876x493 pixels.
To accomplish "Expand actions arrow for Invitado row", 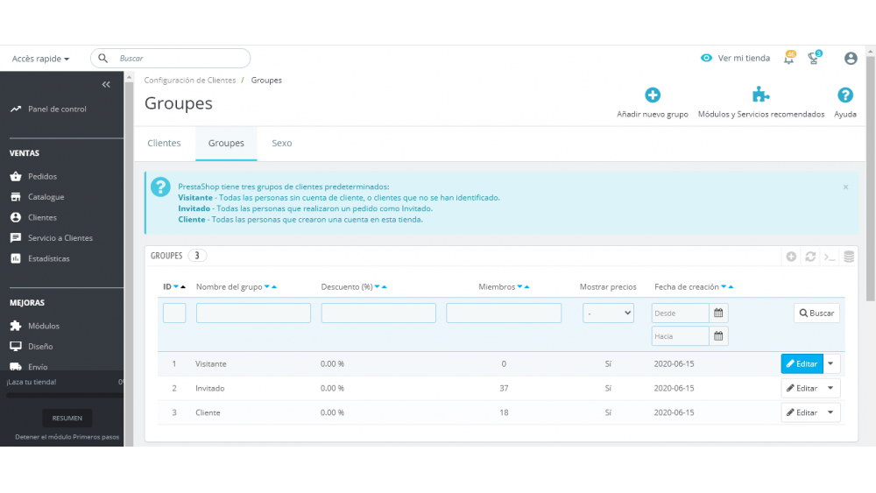I will tap(831, 388).
